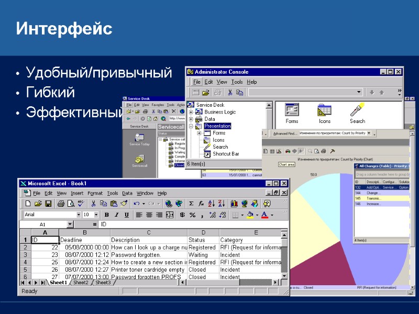This screenshot has height=314, width=419.
Task: Toggle Bold formatting in Excel
Action: tap(107, 215)
